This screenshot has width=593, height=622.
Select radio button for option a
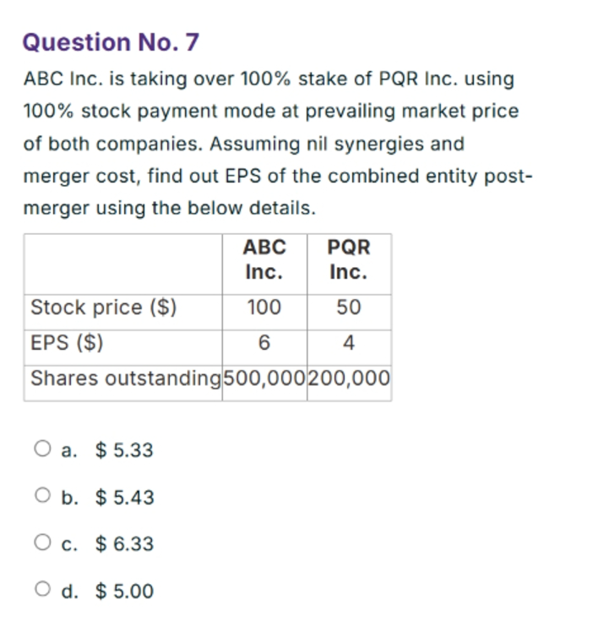click(42, 449)
